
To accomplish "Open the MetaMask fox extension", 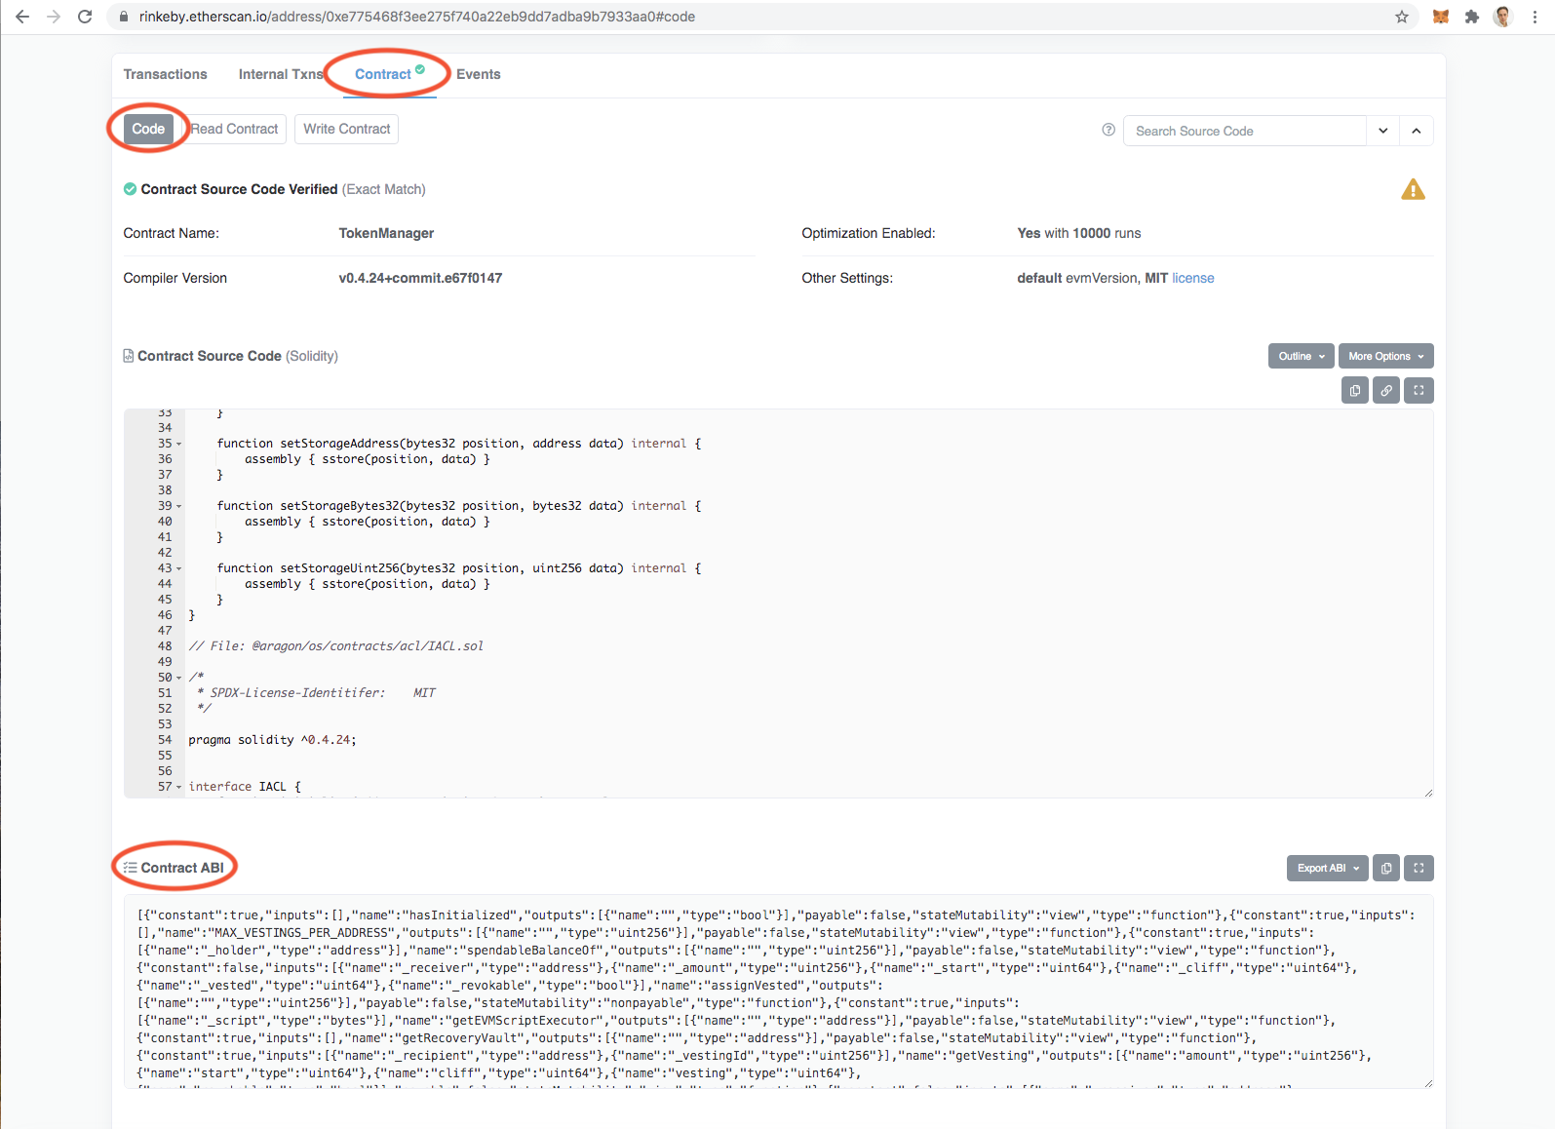I will 1441,17.
